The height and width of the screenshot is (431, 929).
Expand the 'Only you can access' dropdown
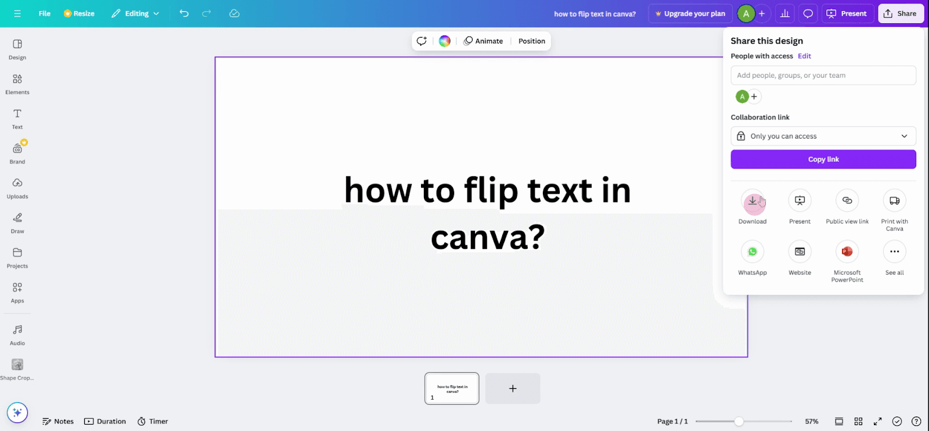823,136
